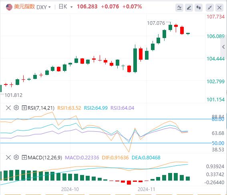Image resolution: width=227 pixels, height=195 pixels.
Task: Expand the right side panel chevron
Action: pos(223,47)
